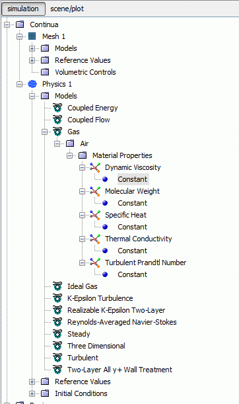
Task: Click the K-Epsilon Turbulence model icon
Action: click(x=57, y=298)
